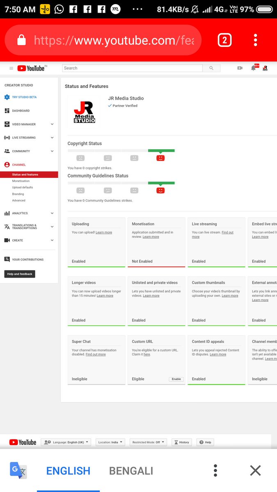Viewport: 277px width, 492px height.
Task: Click the 'here' link in Custom URL card
Action: click(x=147, y=354)
